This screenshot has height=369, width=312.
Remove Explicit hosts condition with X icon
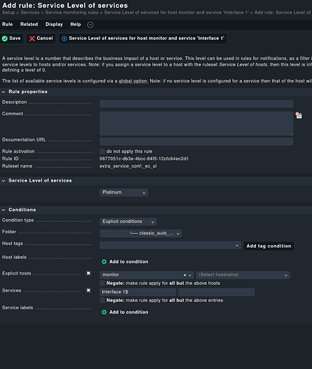pos(89,273)
